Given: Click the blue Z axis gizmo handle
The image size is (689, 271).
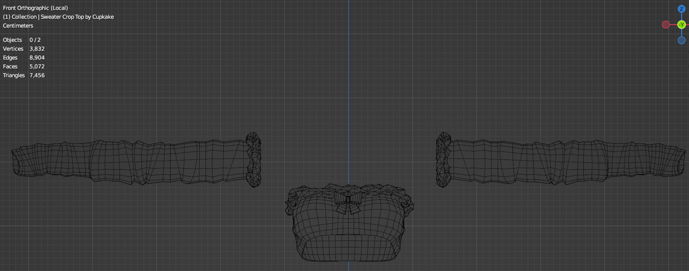Looking at the screenshot, I should [x=682, y=9].
